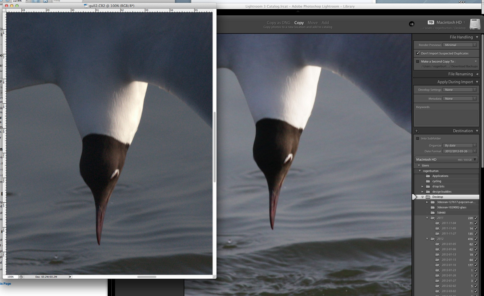Click the Desktop folder icon in the tree

[x=429, y=197]
